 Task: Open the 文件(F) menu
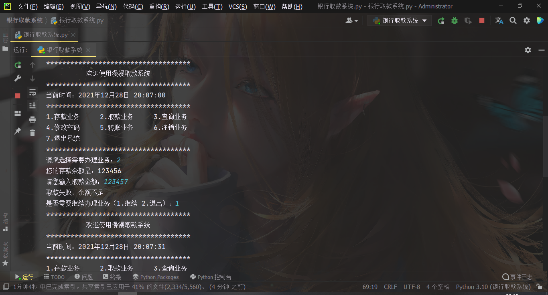28,6
